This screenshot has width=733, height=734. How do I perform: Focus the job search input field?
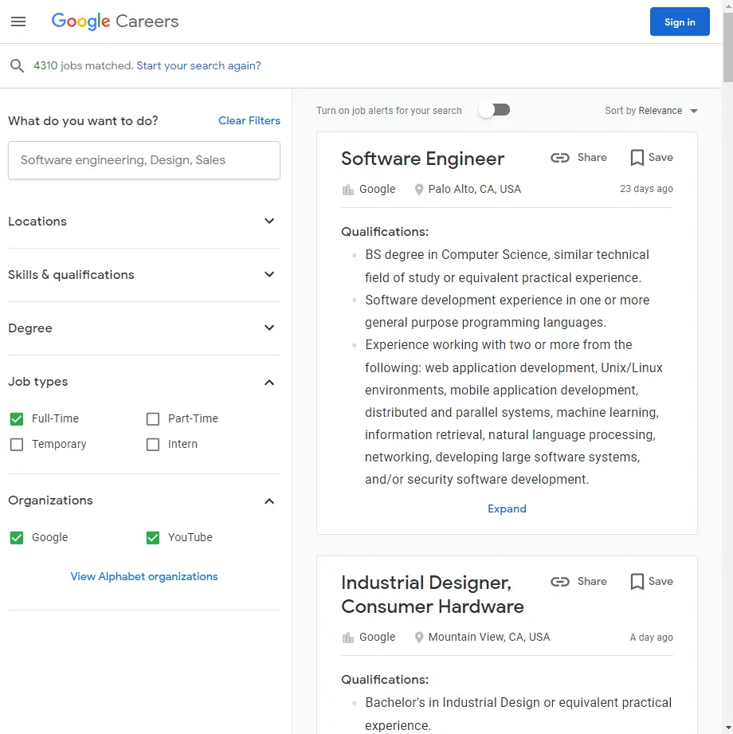pyautogui.click(x=144, y=160)
